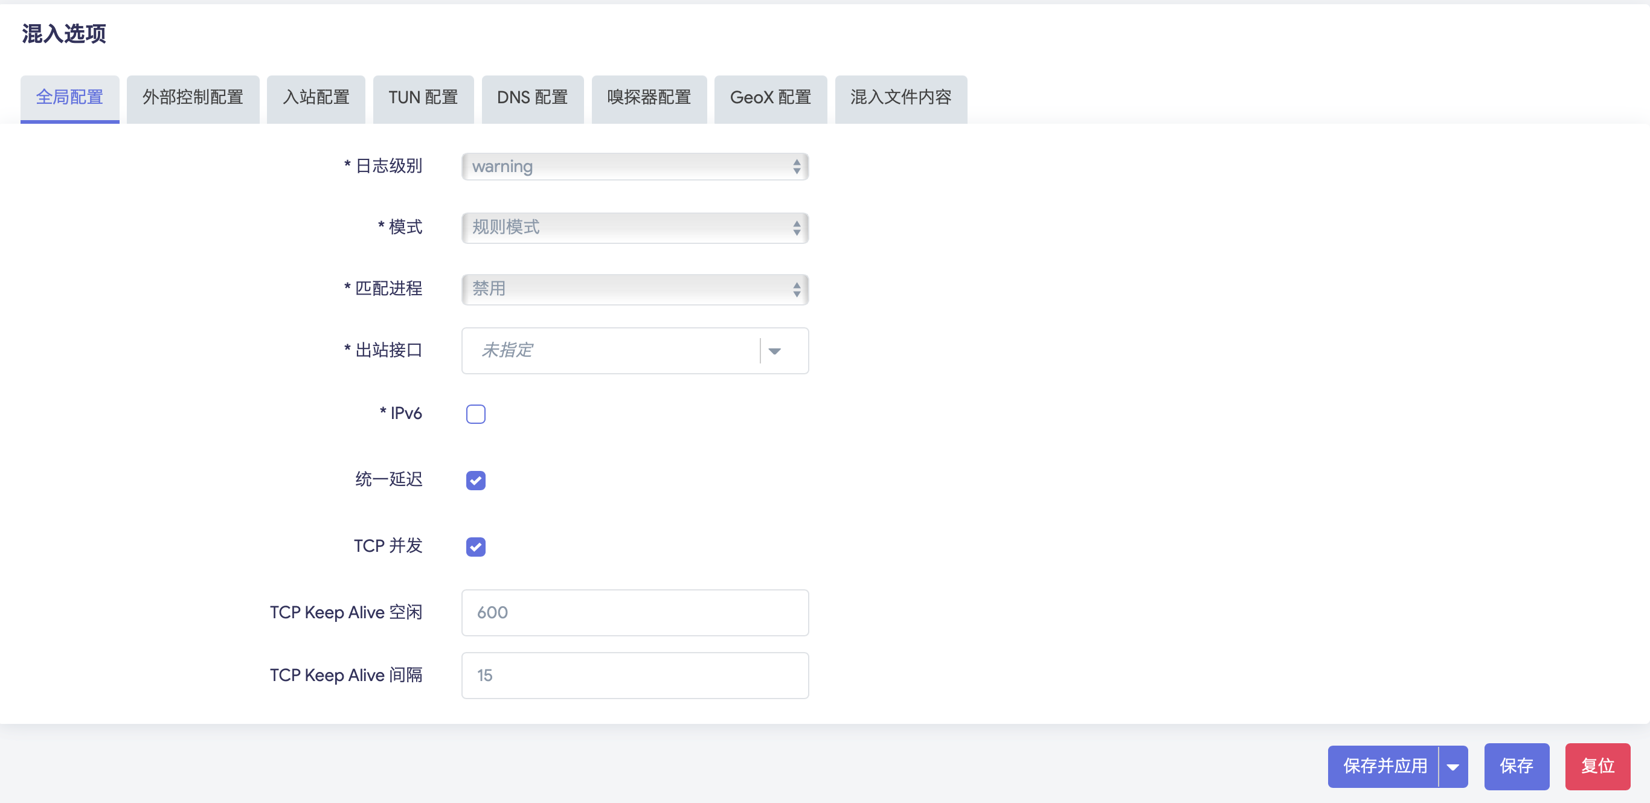Expand the 出站接口 dropdown arrow

click(x=774, y=351)
